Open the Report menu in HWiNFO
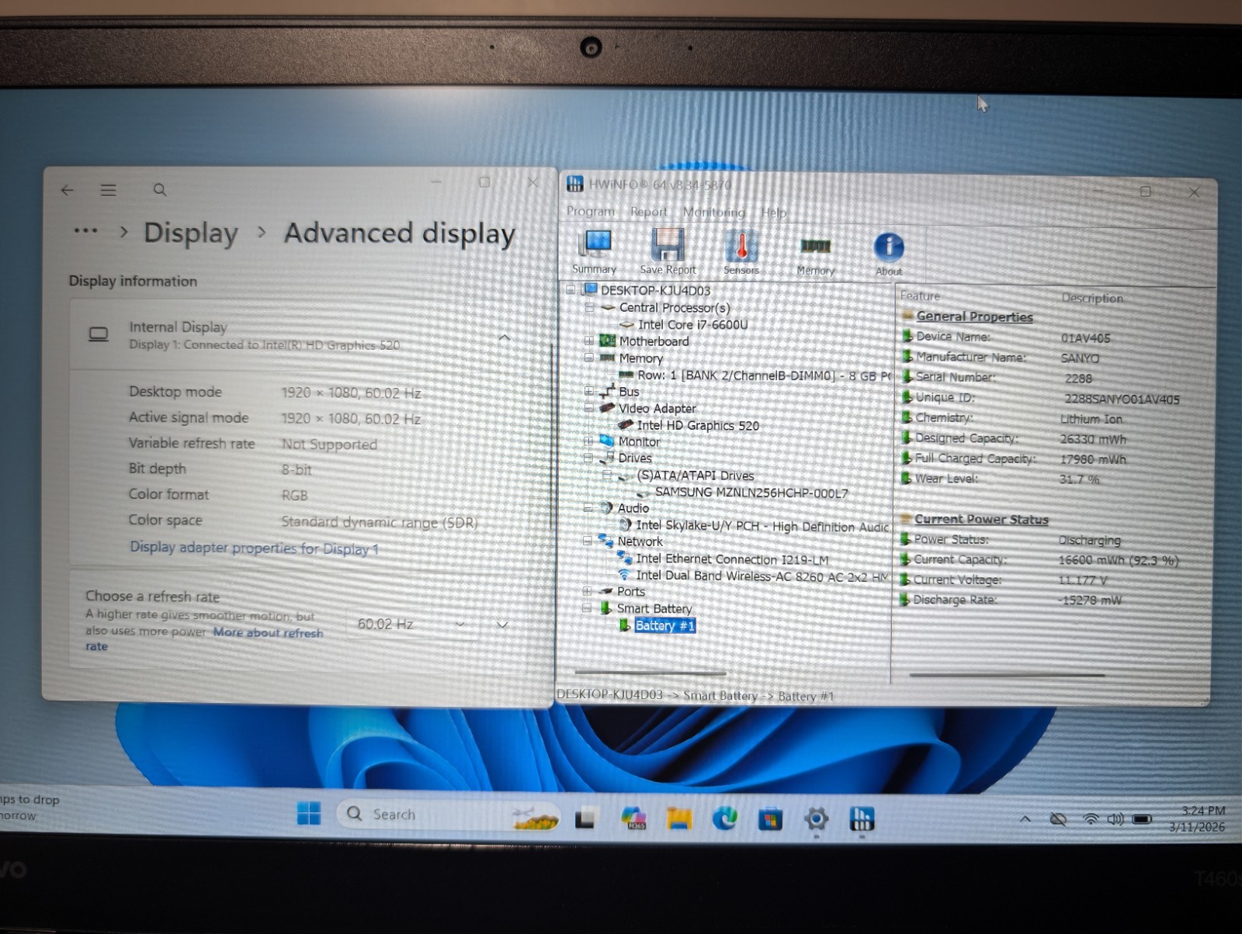Image resolution: width=1242 pixels, height=934 pixels. (649, 212)
